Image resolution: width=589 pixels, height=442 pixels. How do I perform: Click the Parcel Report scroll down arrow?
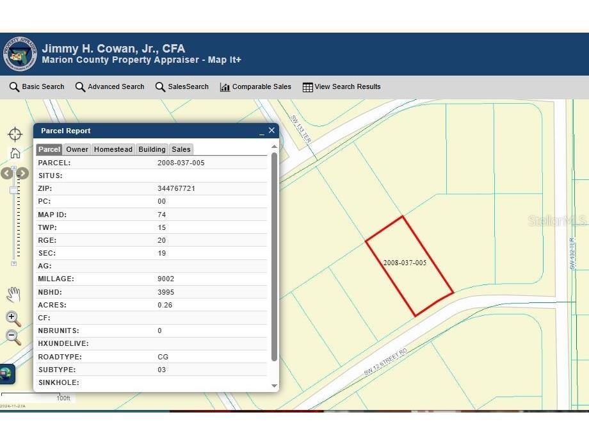[x=275, y=386]
